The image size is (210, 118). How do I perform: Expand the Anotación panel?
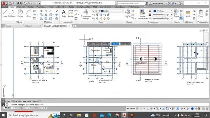click(x=70, y=22)
